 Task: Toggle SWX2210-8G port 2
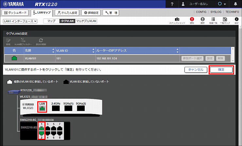point(42,133)
